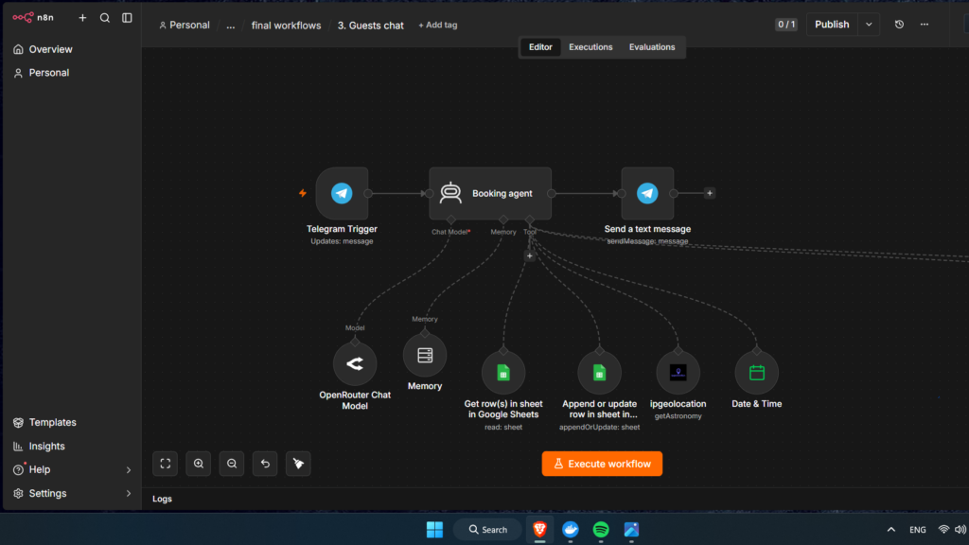Switch to the Editor tab
The image size is (969, 545).
coord(540,47)
